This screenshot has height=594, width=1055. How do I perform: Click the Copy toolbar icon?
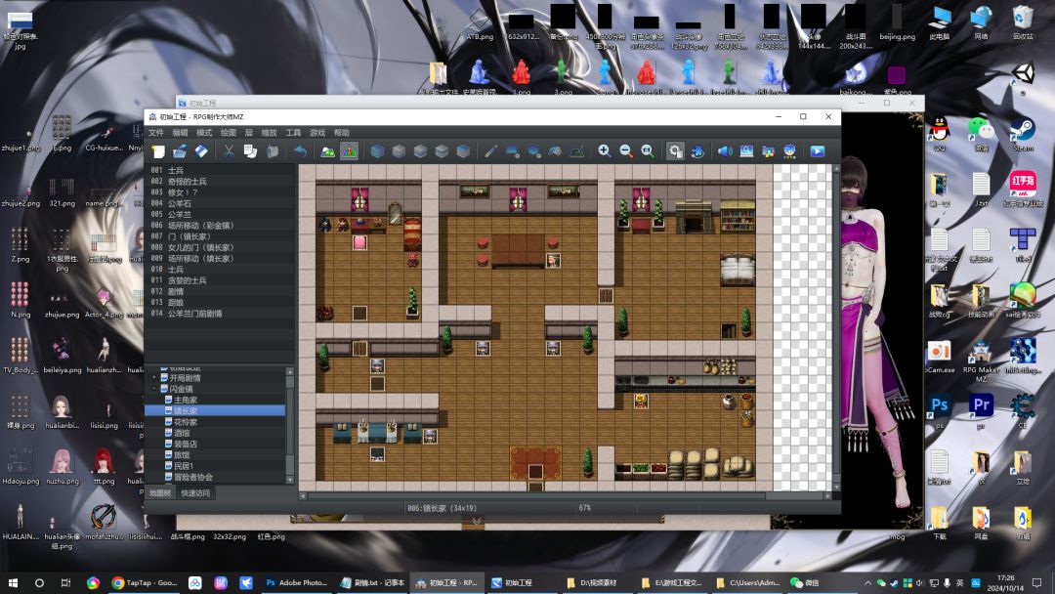[x=250, y=151]
